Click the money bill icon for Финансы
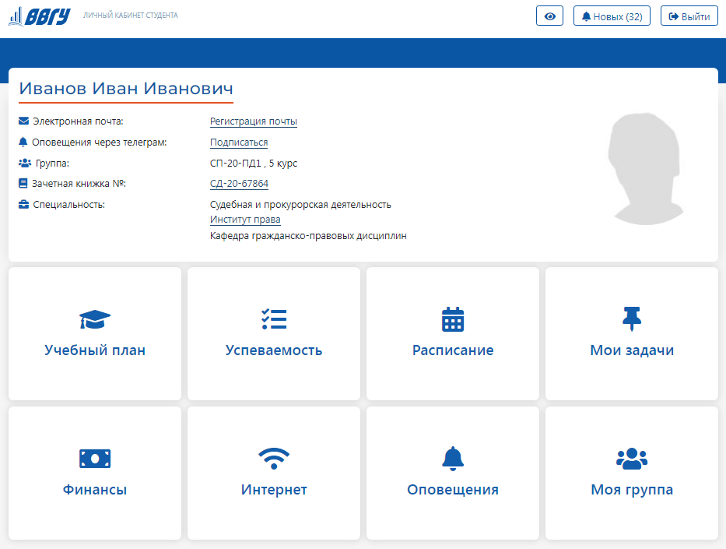 click(x=95, y=459)
